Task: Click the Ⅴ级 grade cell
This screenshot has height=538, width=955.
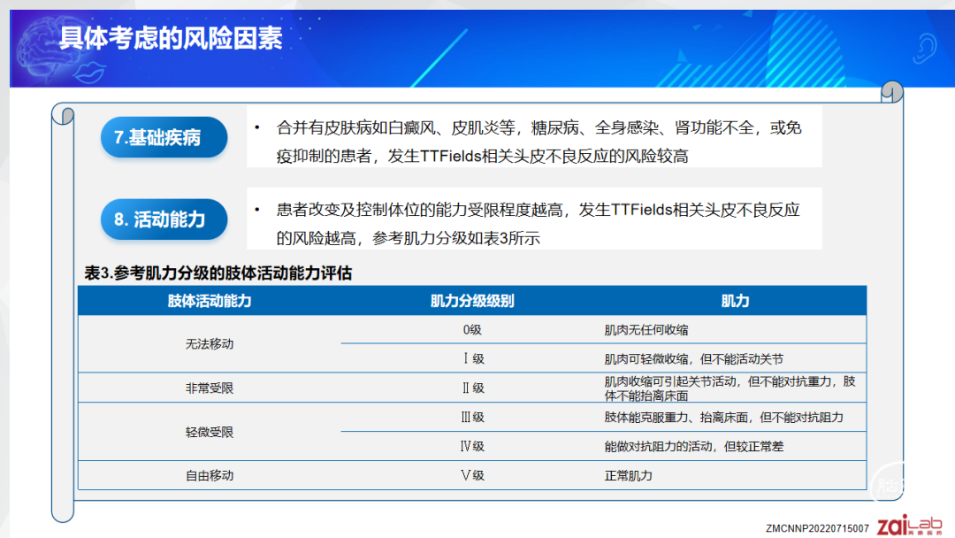Action: 472,476
